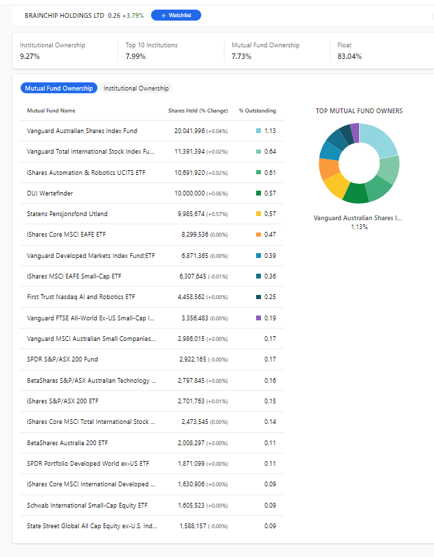
Task: Click the BRAINCHIP HOLDINGS LTD title
Action: coord(65,16)
